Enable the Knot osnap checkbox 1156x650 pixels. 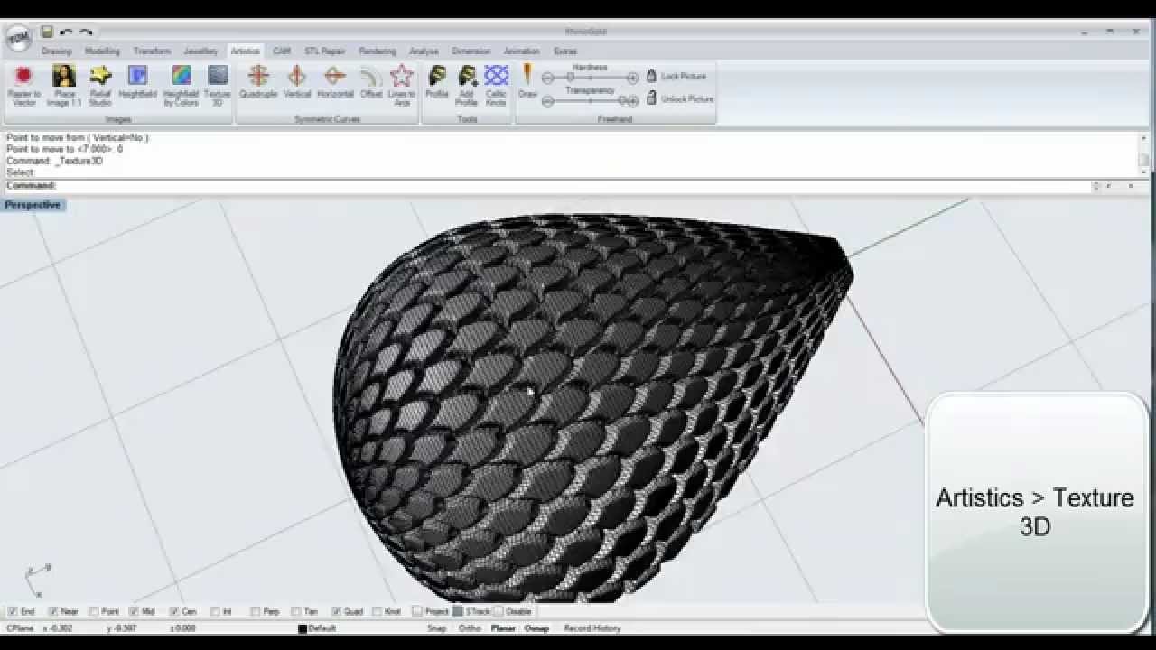(377, 611)
